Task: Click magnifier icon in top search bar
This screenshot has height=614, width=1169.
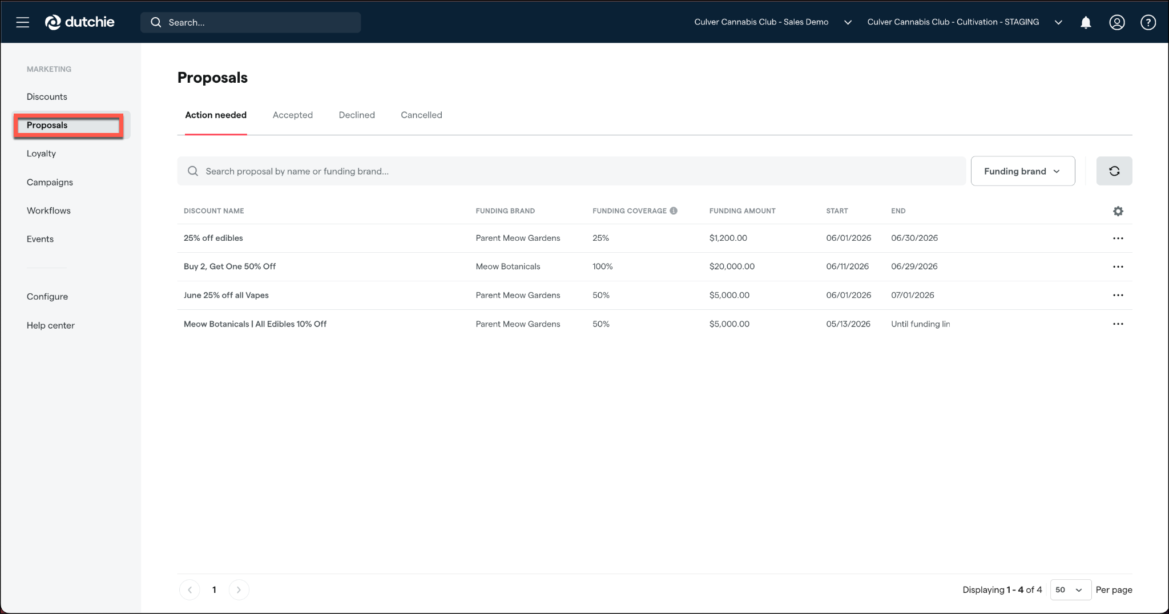Action: coord(156,22)
